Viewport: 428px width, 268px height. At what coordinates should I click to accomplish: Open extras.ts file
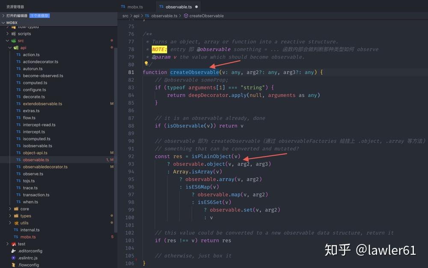coord(31,111)
